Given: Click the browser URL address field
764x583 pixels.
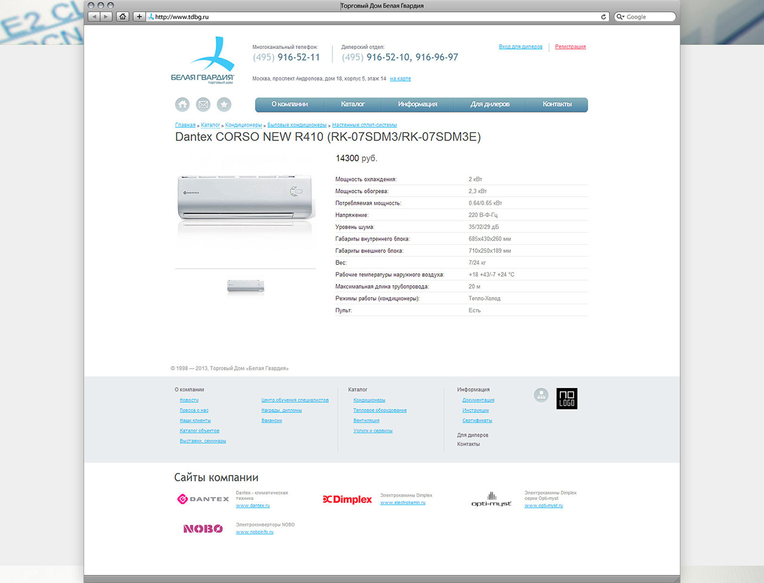Looking at the screenshot, I should (x=370, y=17).
